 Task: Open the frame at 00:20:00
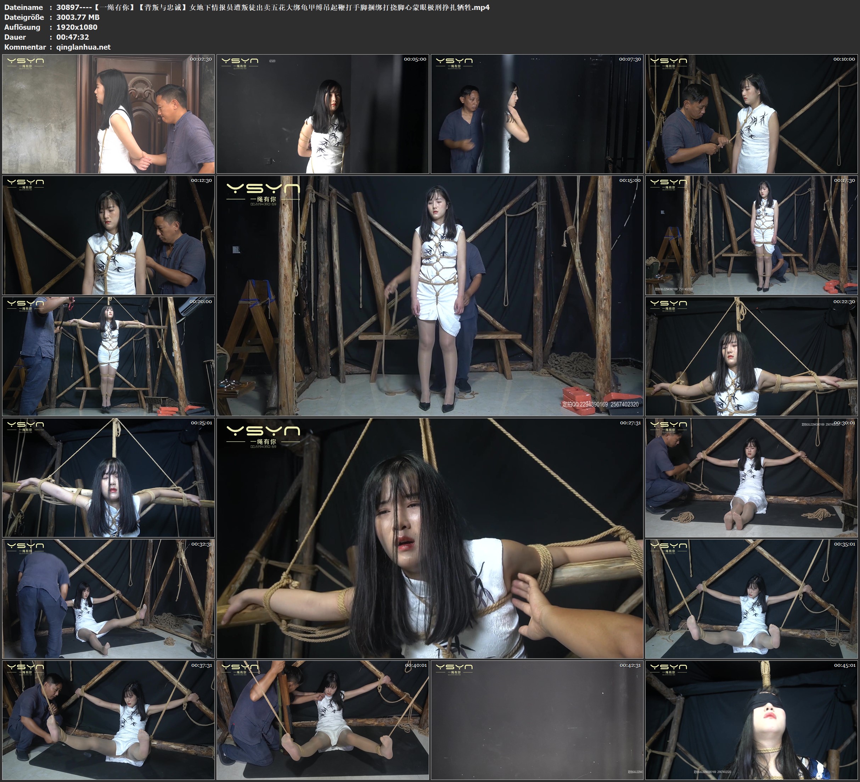pyautogui.click(x=108, y=356)
